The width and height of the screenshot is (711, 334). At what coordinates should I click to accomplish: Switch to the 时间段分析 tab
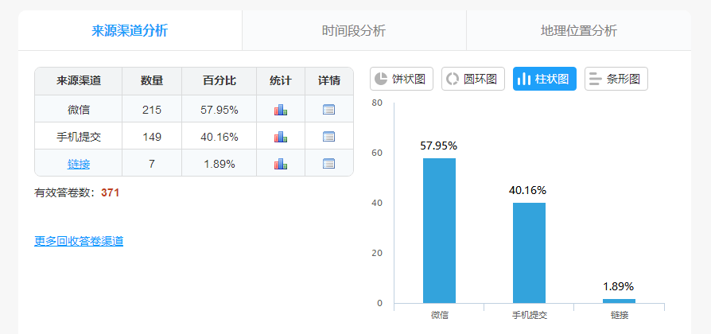354,31
